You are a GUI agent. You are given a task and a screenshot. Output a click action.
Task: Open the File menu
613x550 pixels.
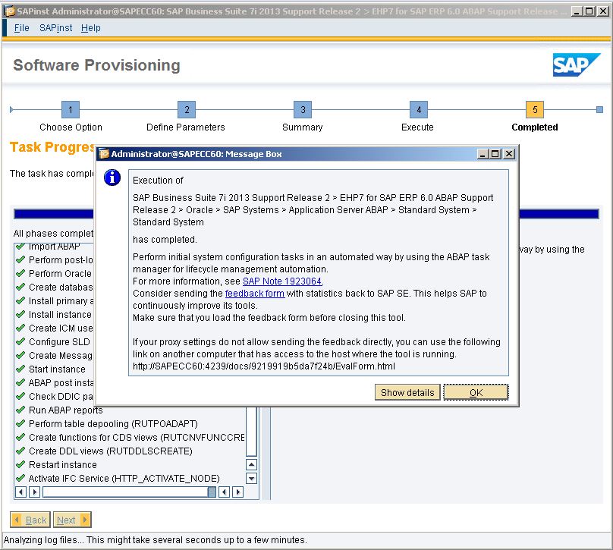[21, 28]
